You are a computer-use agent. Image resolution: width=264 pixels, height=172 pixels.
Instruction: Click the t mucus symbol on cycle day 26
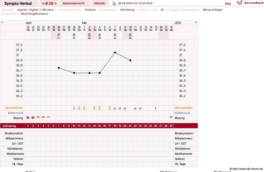pyautogui.click(x=156, y=109)
